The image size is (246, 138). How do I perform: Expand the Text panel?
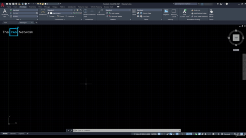coord(18,20)
